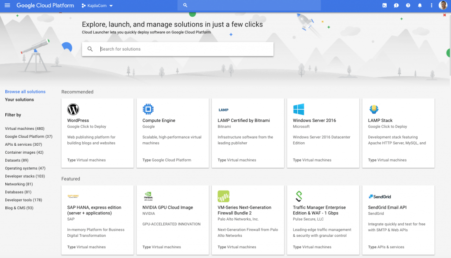Click the Featured section heading
The width and height of the screenshot is (451, 258).
[x=70, y=179]
